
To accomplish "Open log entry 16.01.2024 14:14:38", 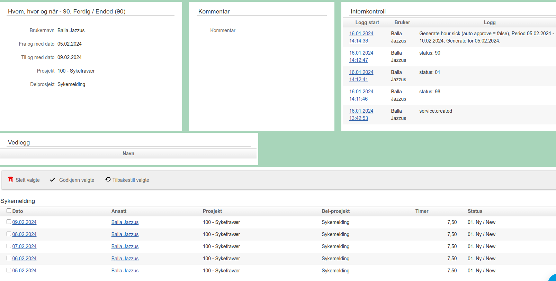I will pos(361,37).
